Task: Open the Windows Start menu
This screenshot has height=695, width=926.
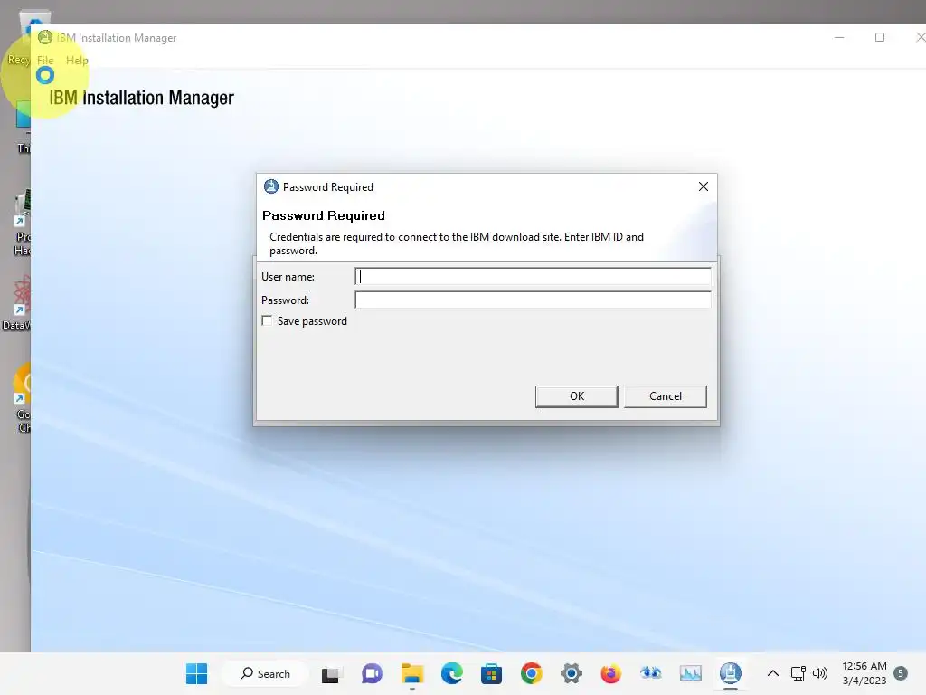Action: coord(196,673)
